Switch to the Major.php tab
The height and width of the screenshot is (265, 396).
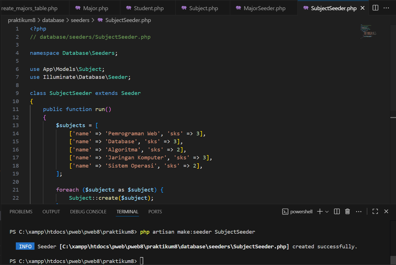(95, 8)
